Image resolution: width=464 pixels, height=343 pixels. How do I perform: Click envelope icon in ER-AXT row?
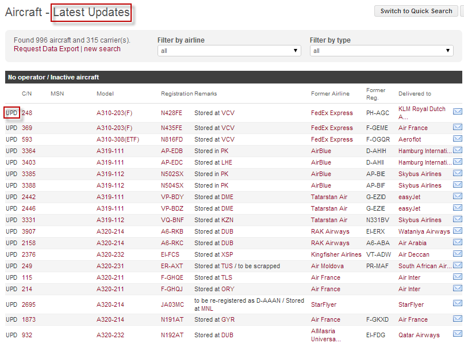458,266
